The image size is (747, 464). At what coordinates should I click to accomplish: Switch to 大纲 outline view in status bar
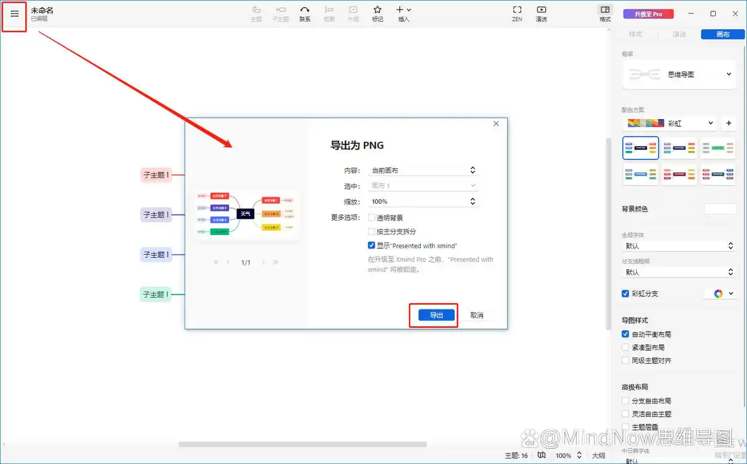pyautogui.click(x=598, y=456)
